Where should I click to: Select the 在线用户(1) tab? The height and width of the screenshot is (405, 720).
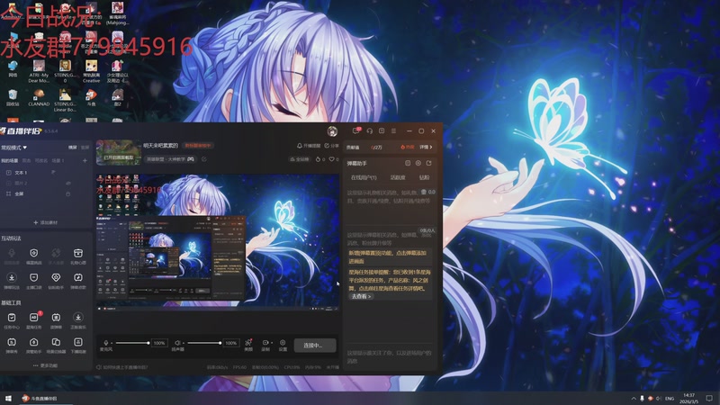tap(364, 177)
